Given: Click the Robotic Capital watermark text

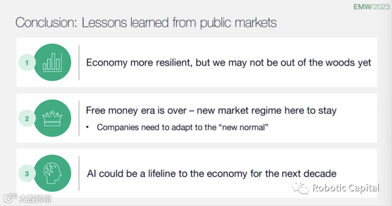Looking at the screenshot, I should (346, 188).
